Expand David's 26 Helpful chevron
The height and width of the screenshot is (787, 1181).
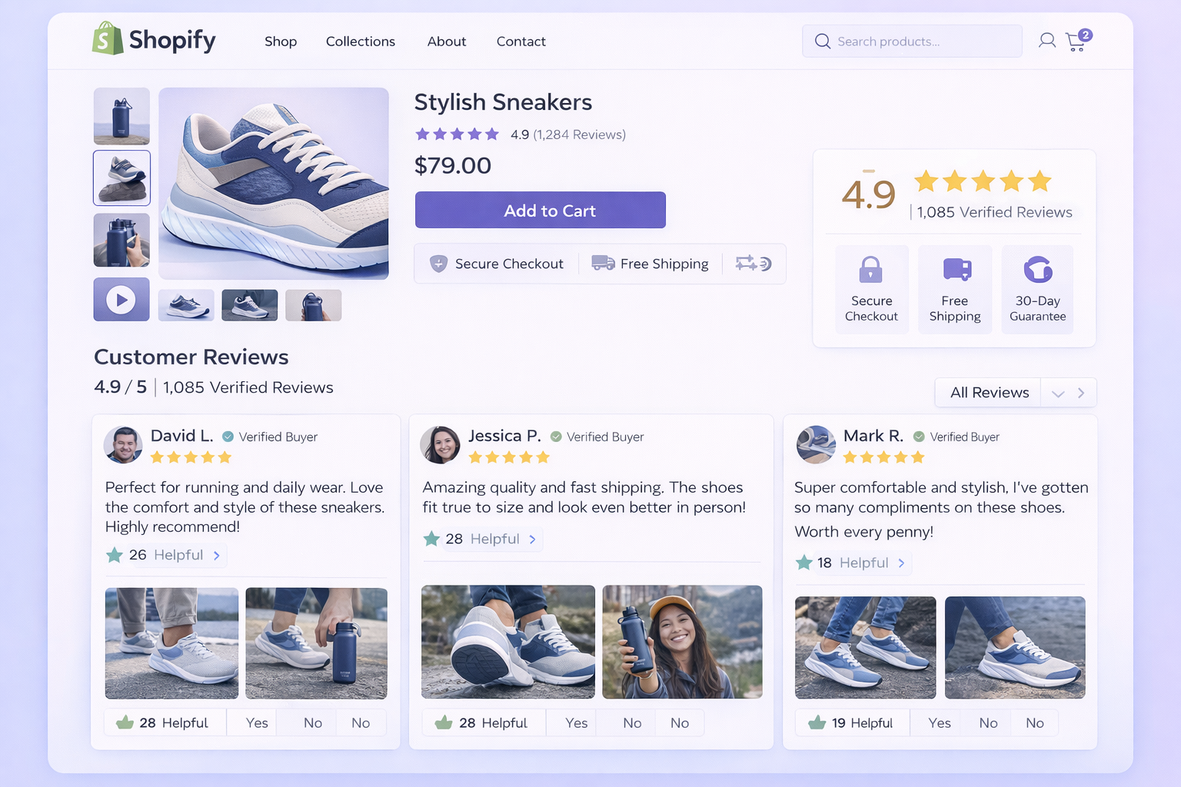217,555
